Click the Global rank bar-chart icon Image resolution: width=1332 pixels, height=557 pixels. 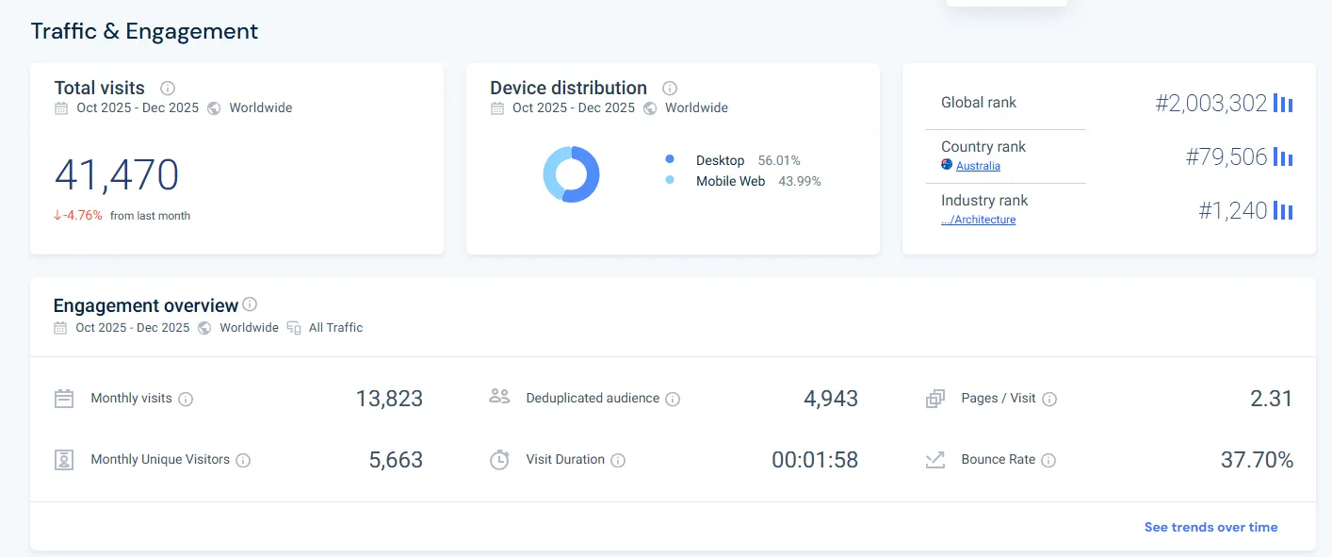1283,103
